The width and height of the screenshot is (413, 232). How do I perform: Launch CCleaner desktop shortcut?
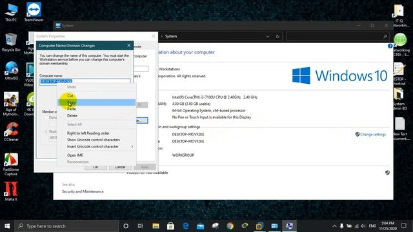point(11,132)
